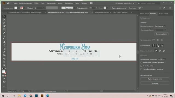Select the Eraser tool
Viewport: 175px width, 98px height.
4,42
